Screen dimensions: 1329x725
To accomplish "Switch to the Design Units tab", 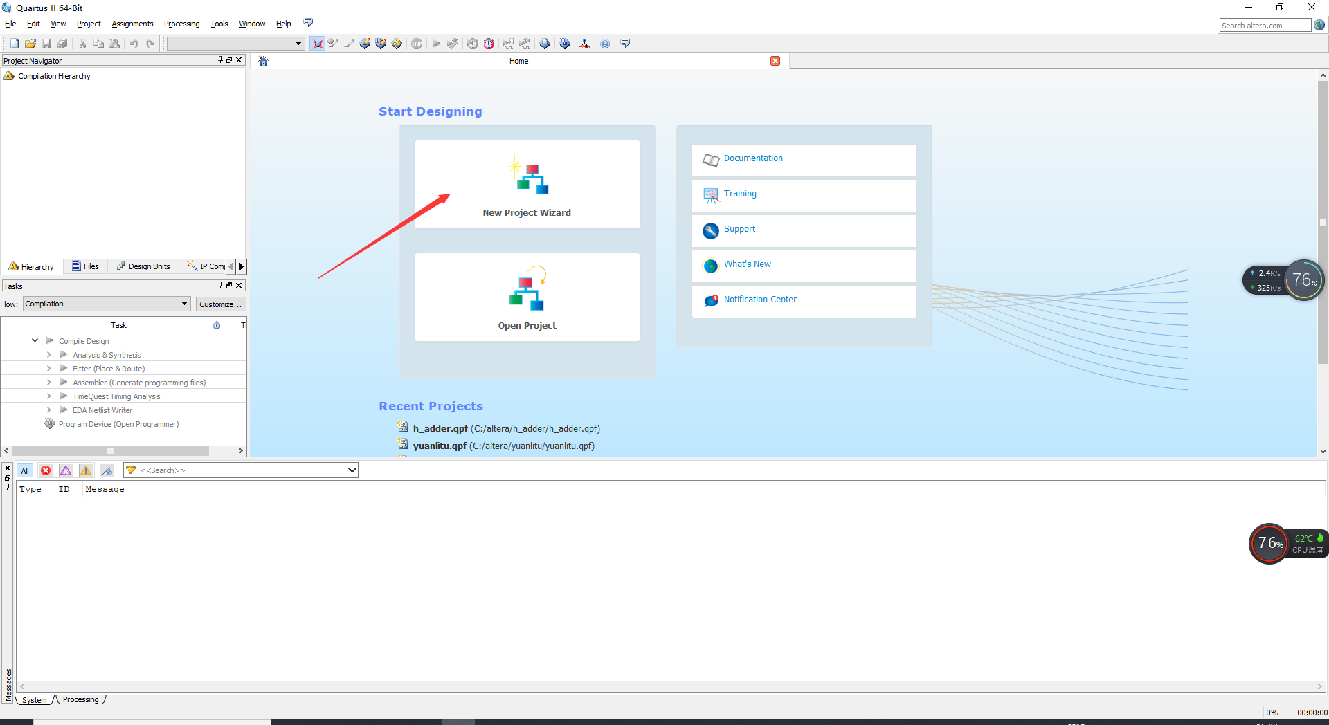I will click(143, 266).
